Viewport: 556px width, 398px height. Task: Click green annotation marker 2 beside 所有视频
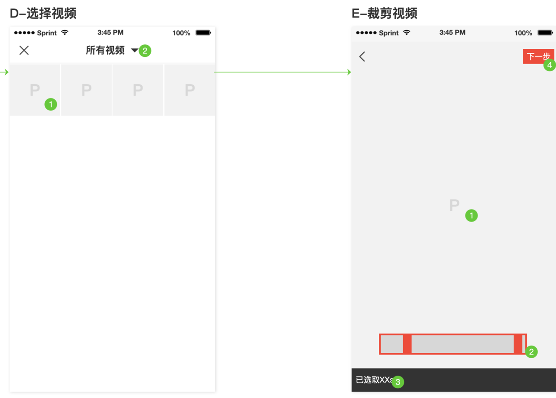tap(145, 51)
